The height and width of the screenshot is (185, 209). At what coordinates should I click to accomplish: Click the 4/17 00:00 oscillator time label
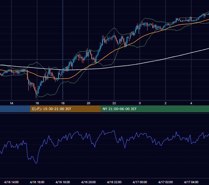[x=140, y=182]
